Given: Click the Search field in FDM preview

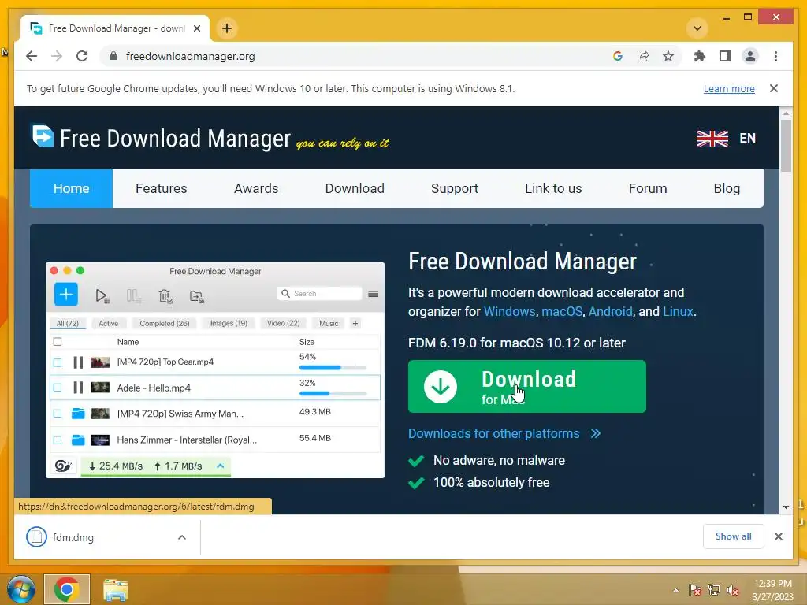Looking at the screenshot, I should click(x=320, y=293).
